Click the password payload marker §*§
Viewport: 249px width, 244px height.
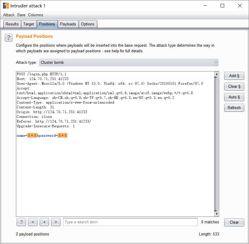tap(63, 136)
